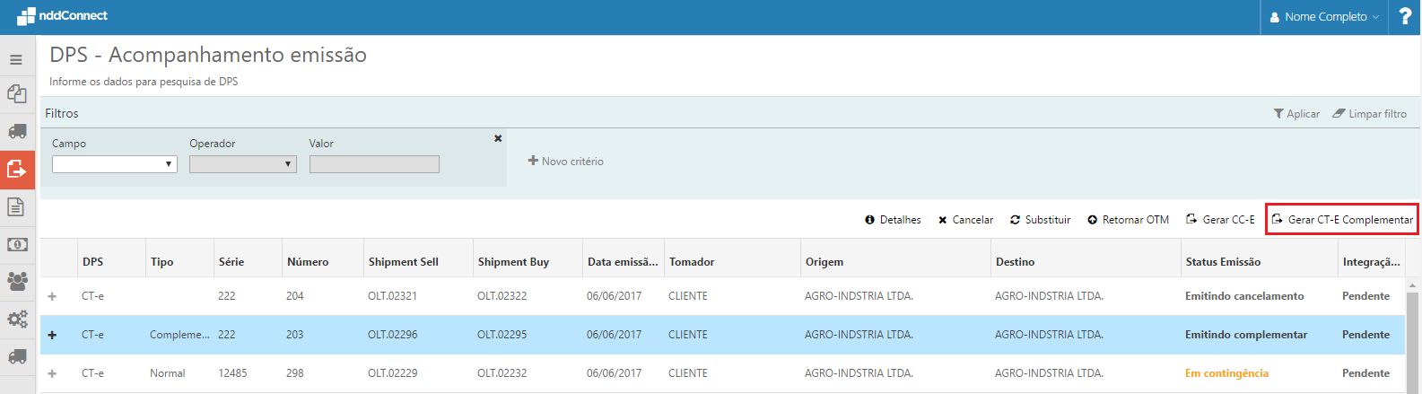Remove the filter criterion with the X
Image resolution: width=1422 pixels, height=394 pixels.
point(498,138)
